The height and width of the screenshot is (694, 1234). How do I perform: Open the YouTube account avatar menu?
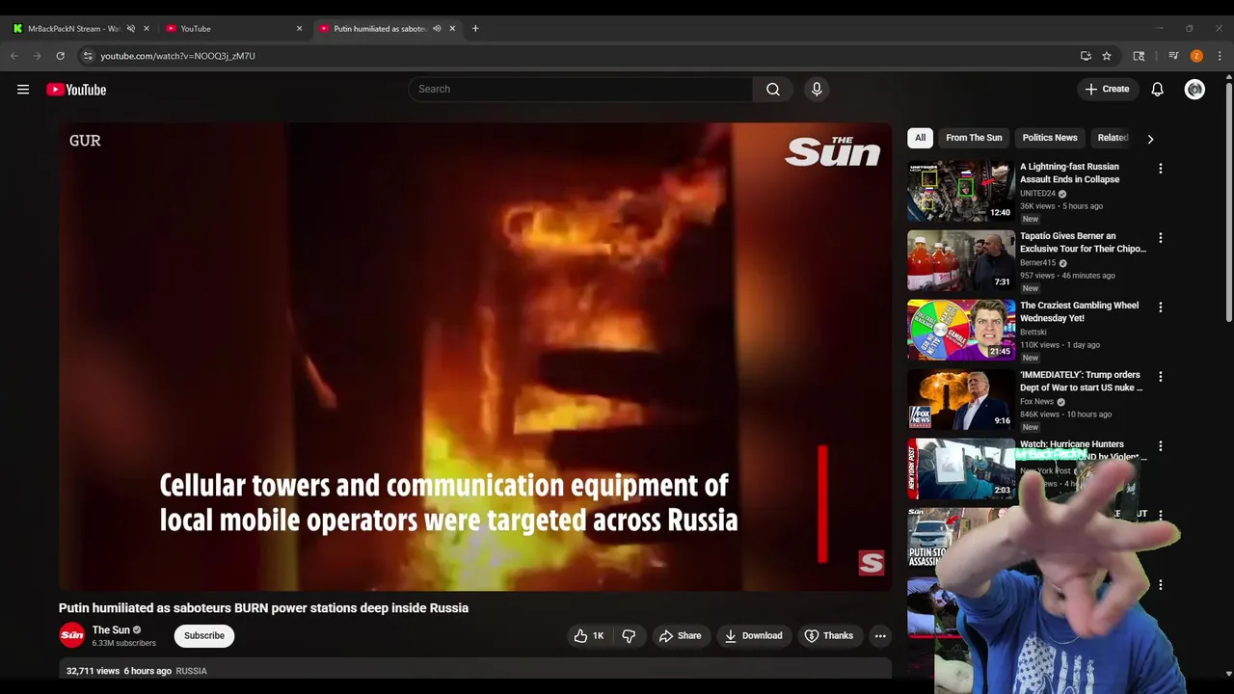click(1194, 90)
